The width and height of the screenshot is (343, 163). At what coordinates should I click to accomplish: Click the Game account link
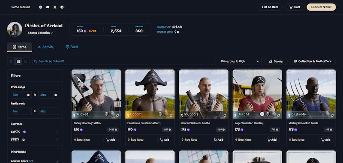(21, 7)
